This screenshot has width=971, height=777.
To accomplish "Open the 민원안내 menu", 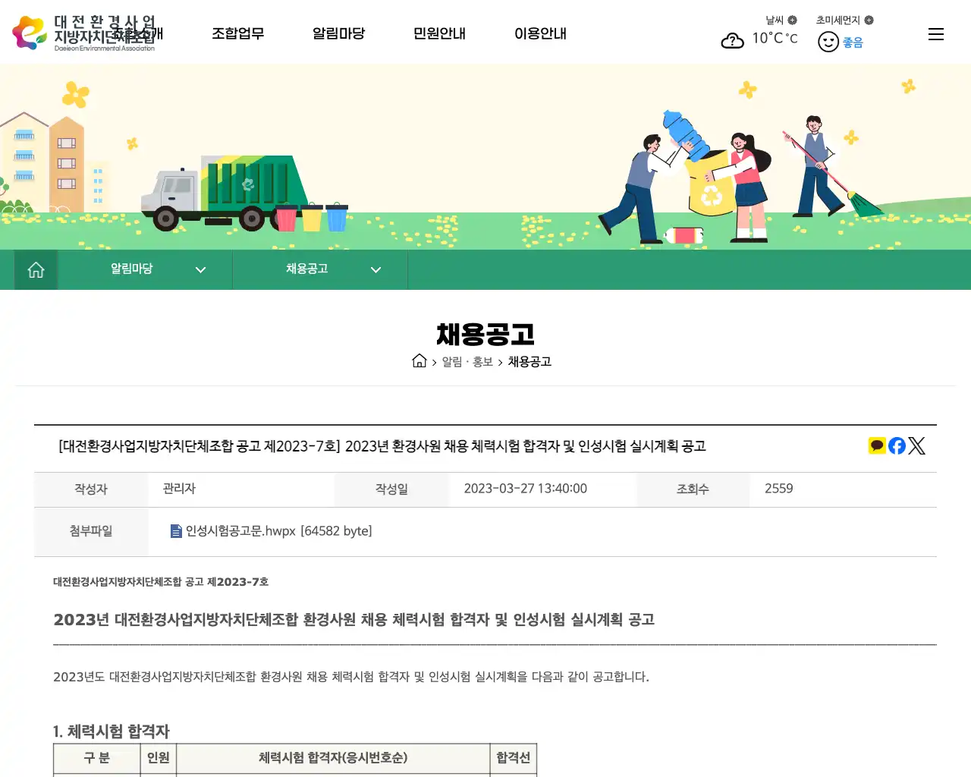I will pos(438,33).
